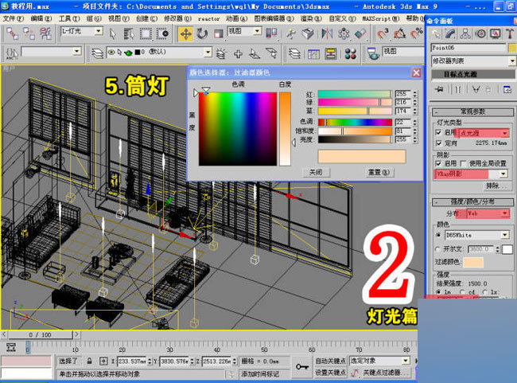Image resolution: width=517 pixels, height=383 pixels.
Task: Click 关闭 in the color selector
Action: pos(316,172)
